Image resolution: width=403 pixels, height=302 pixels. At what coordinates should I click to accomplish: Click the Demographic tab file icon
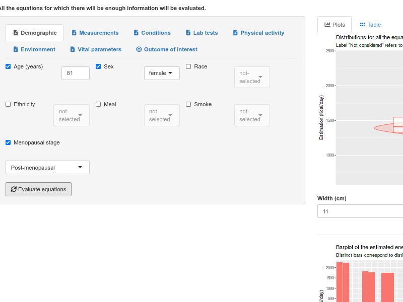[x=16, y=33]
